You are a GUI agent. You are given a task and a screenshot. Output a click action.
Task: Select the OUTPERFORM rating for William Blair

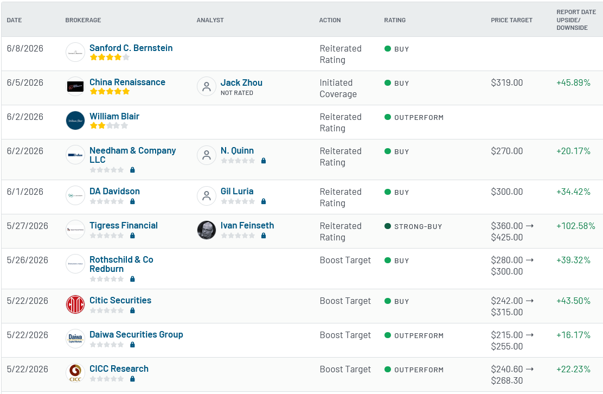tap(414, 117)
